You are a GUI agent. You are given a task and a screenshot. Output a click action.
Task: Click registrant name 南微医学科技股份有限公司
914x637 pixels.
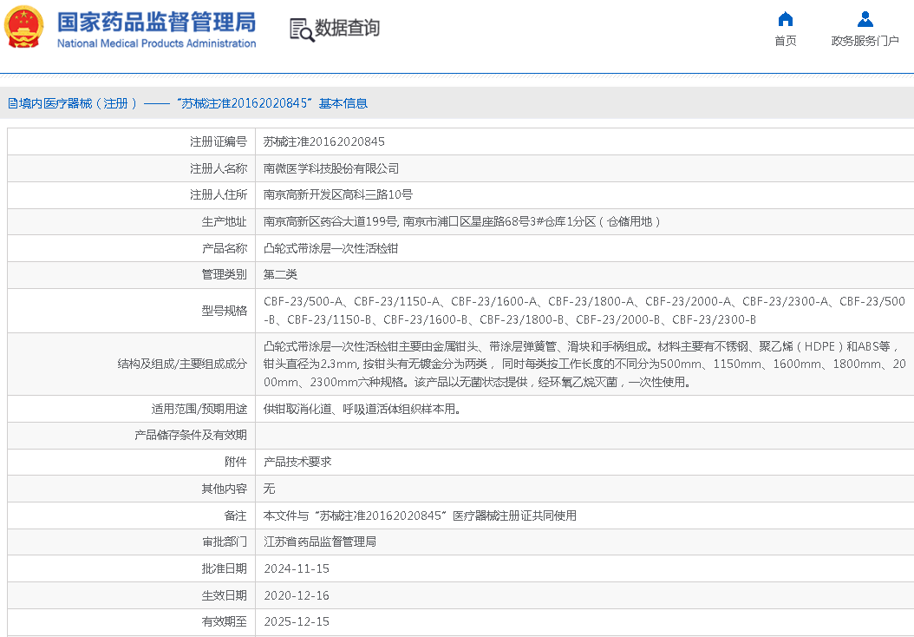331,168
